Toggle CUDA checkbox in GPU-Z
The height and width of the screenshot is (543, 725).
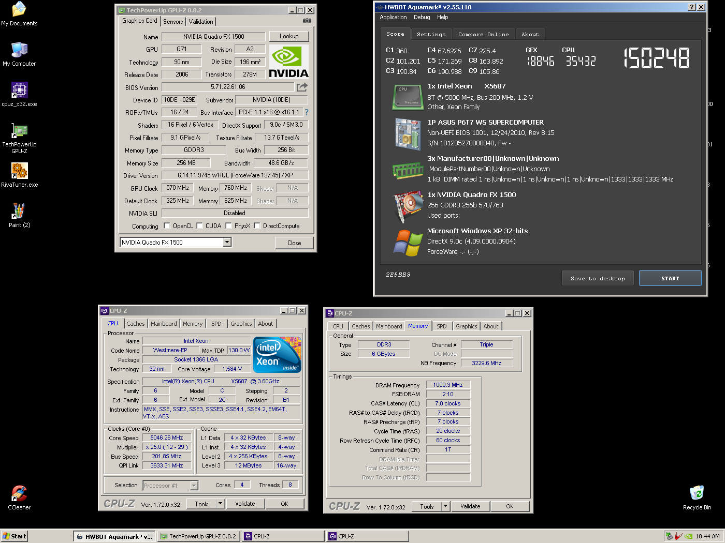(x=199, y=225)
